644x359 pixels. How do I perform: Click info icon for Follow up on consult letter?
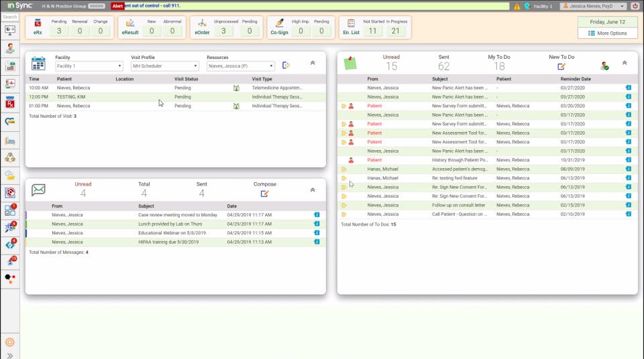629,205
